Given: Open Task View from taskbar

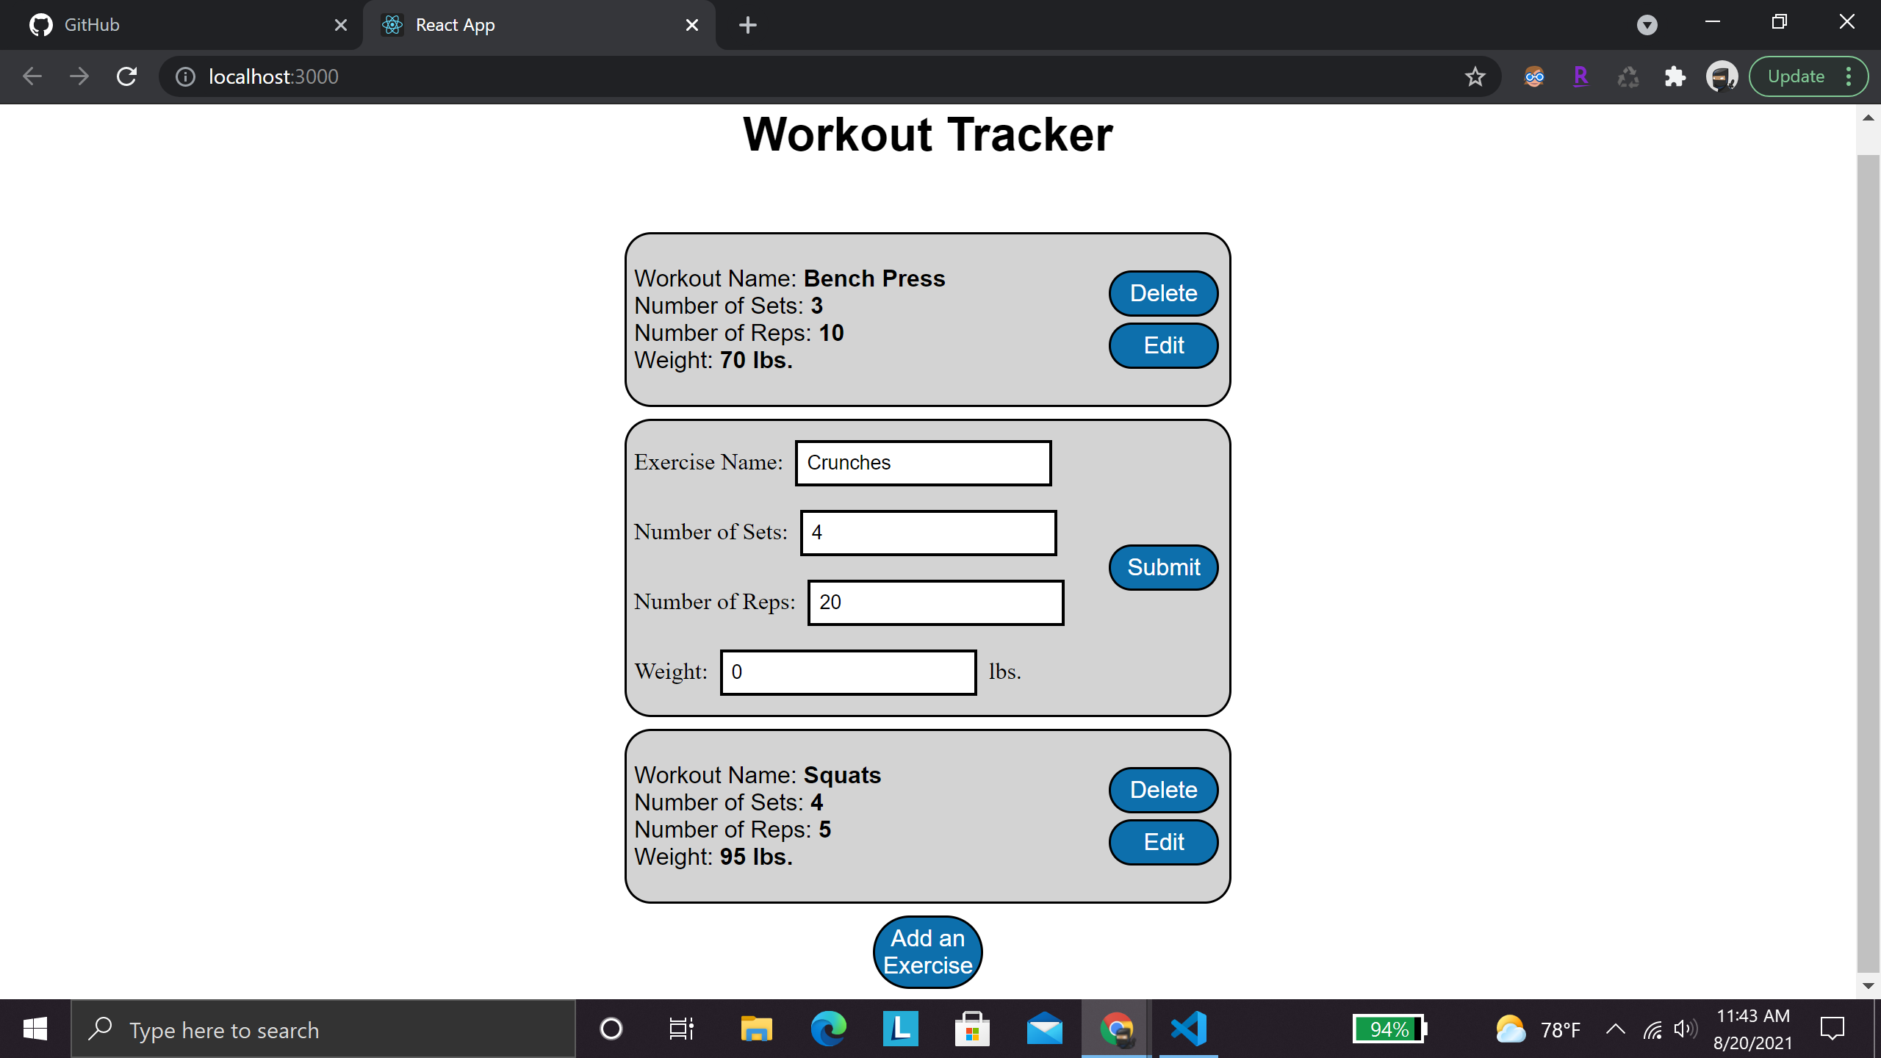Looking at the screenshot, I should coord(681,1029).
